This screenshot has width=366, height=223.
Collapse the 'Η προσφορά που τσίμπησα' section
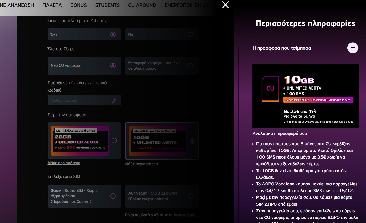tap(353, 48)
